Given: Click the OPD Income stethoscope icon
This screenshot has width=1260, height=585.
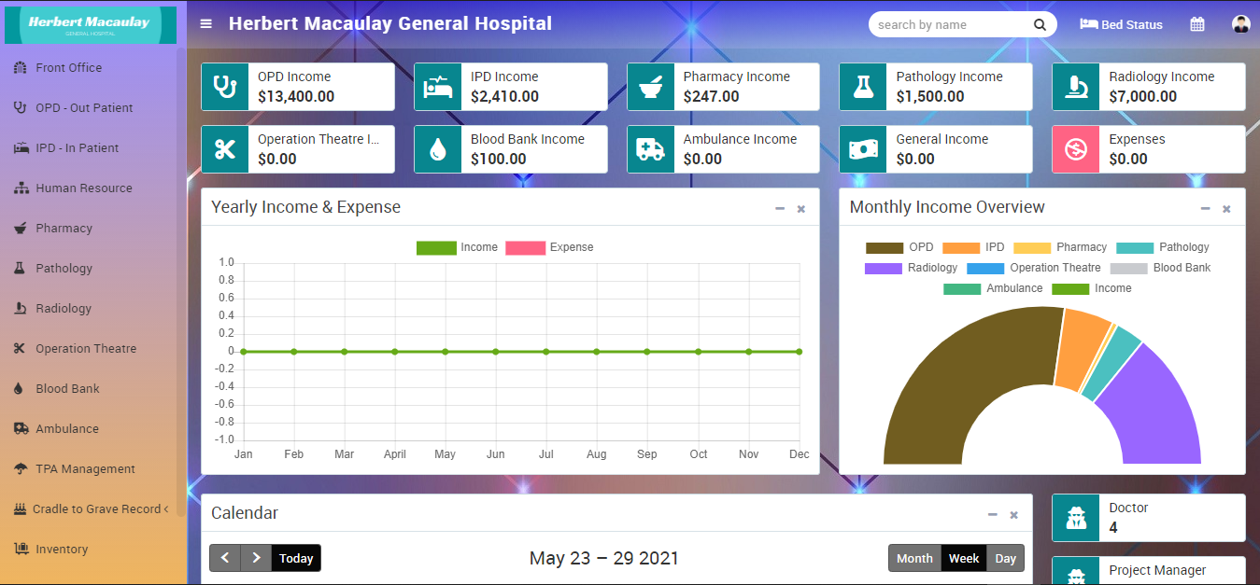Looking at the screenshot, I should click(225, 87).
